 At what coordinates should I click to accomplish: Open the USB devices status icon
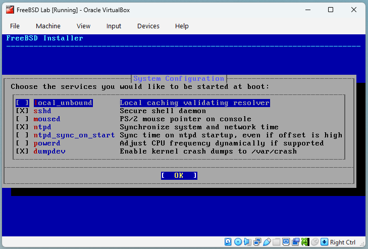[x=267, y=242]
